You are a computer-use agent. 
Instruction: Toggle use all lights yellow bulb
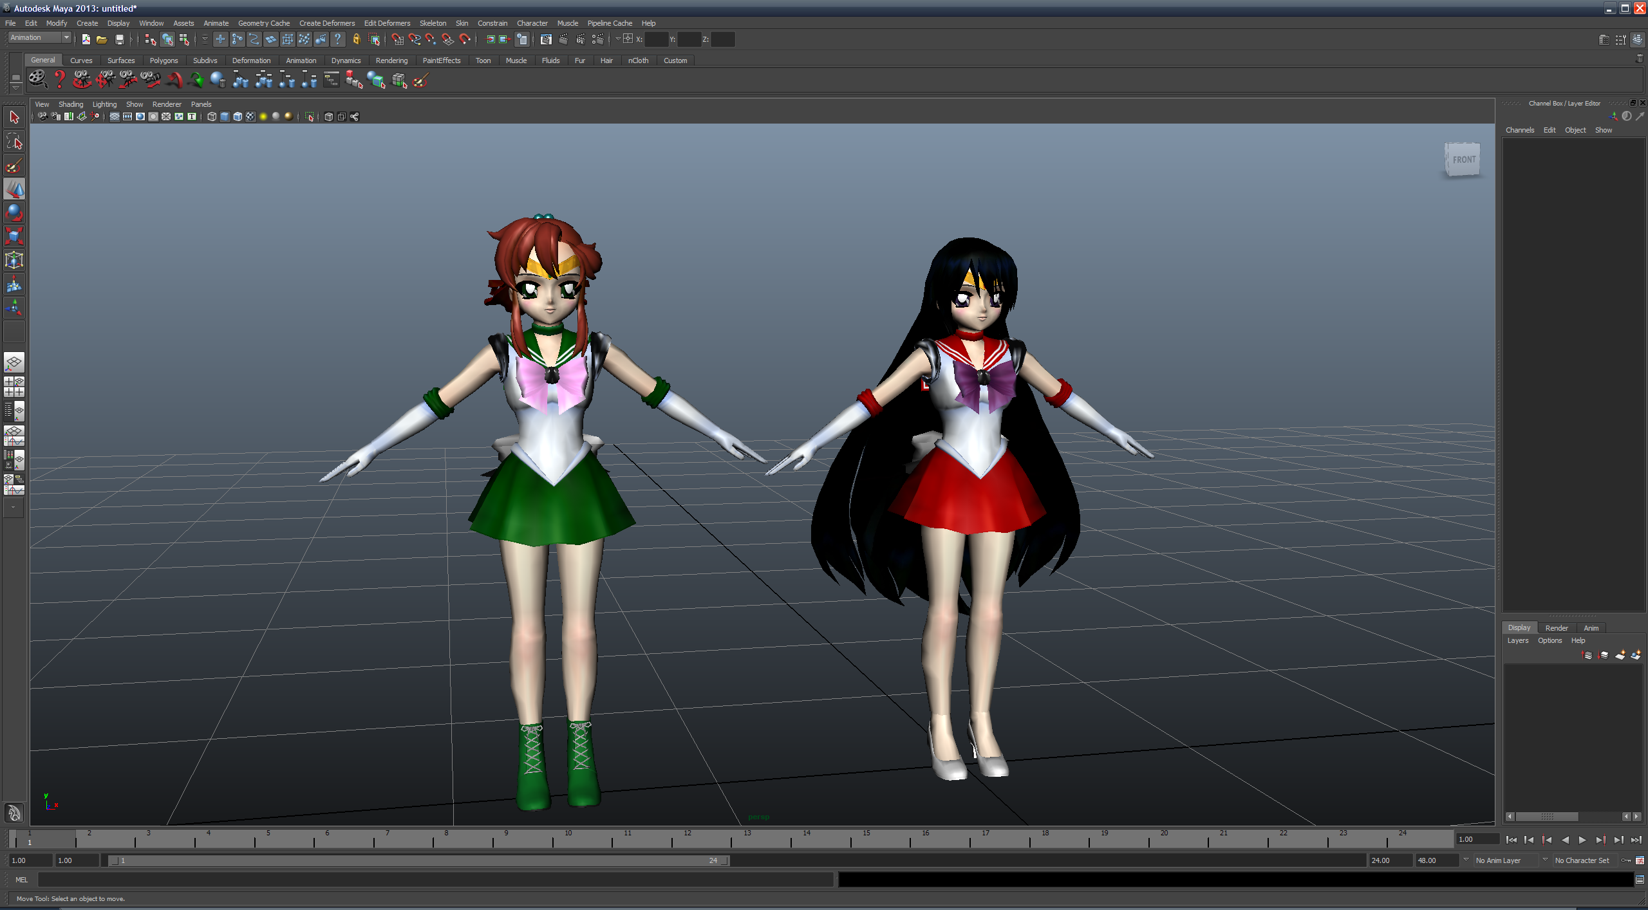tap(263, 116)
